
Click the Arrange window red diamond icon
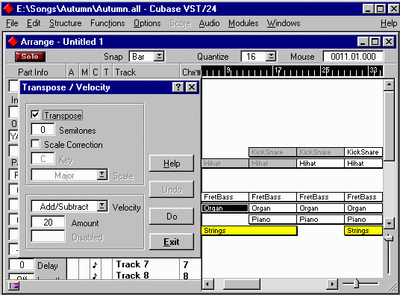click(13, 42)
